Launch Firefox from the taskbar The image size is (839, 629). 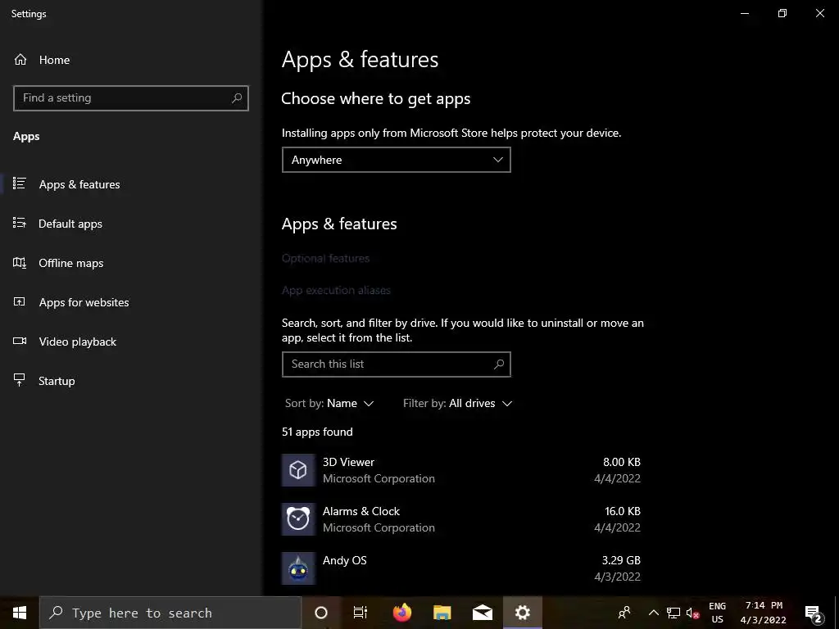tap(401, 613)
